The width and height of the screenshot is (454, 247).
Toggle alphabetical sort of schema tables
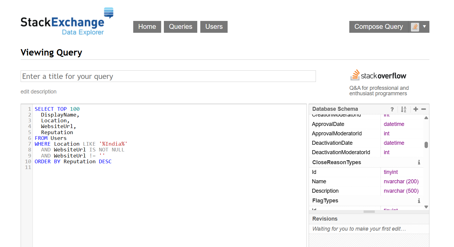pos(403,109)
